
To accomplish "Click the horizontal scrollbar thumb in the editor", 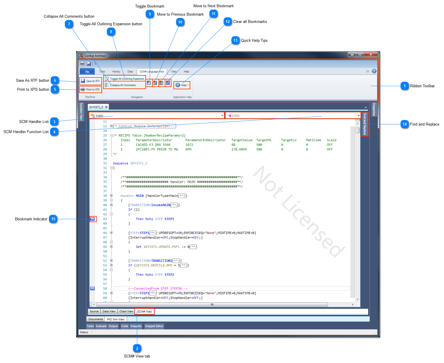I will click(212, 304).
